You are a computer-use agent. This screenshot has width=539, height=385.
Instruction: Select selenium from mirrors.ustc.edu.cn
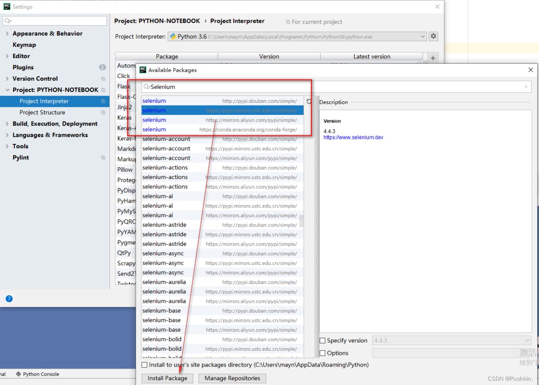pyautogui.click(x=222, y=110)
